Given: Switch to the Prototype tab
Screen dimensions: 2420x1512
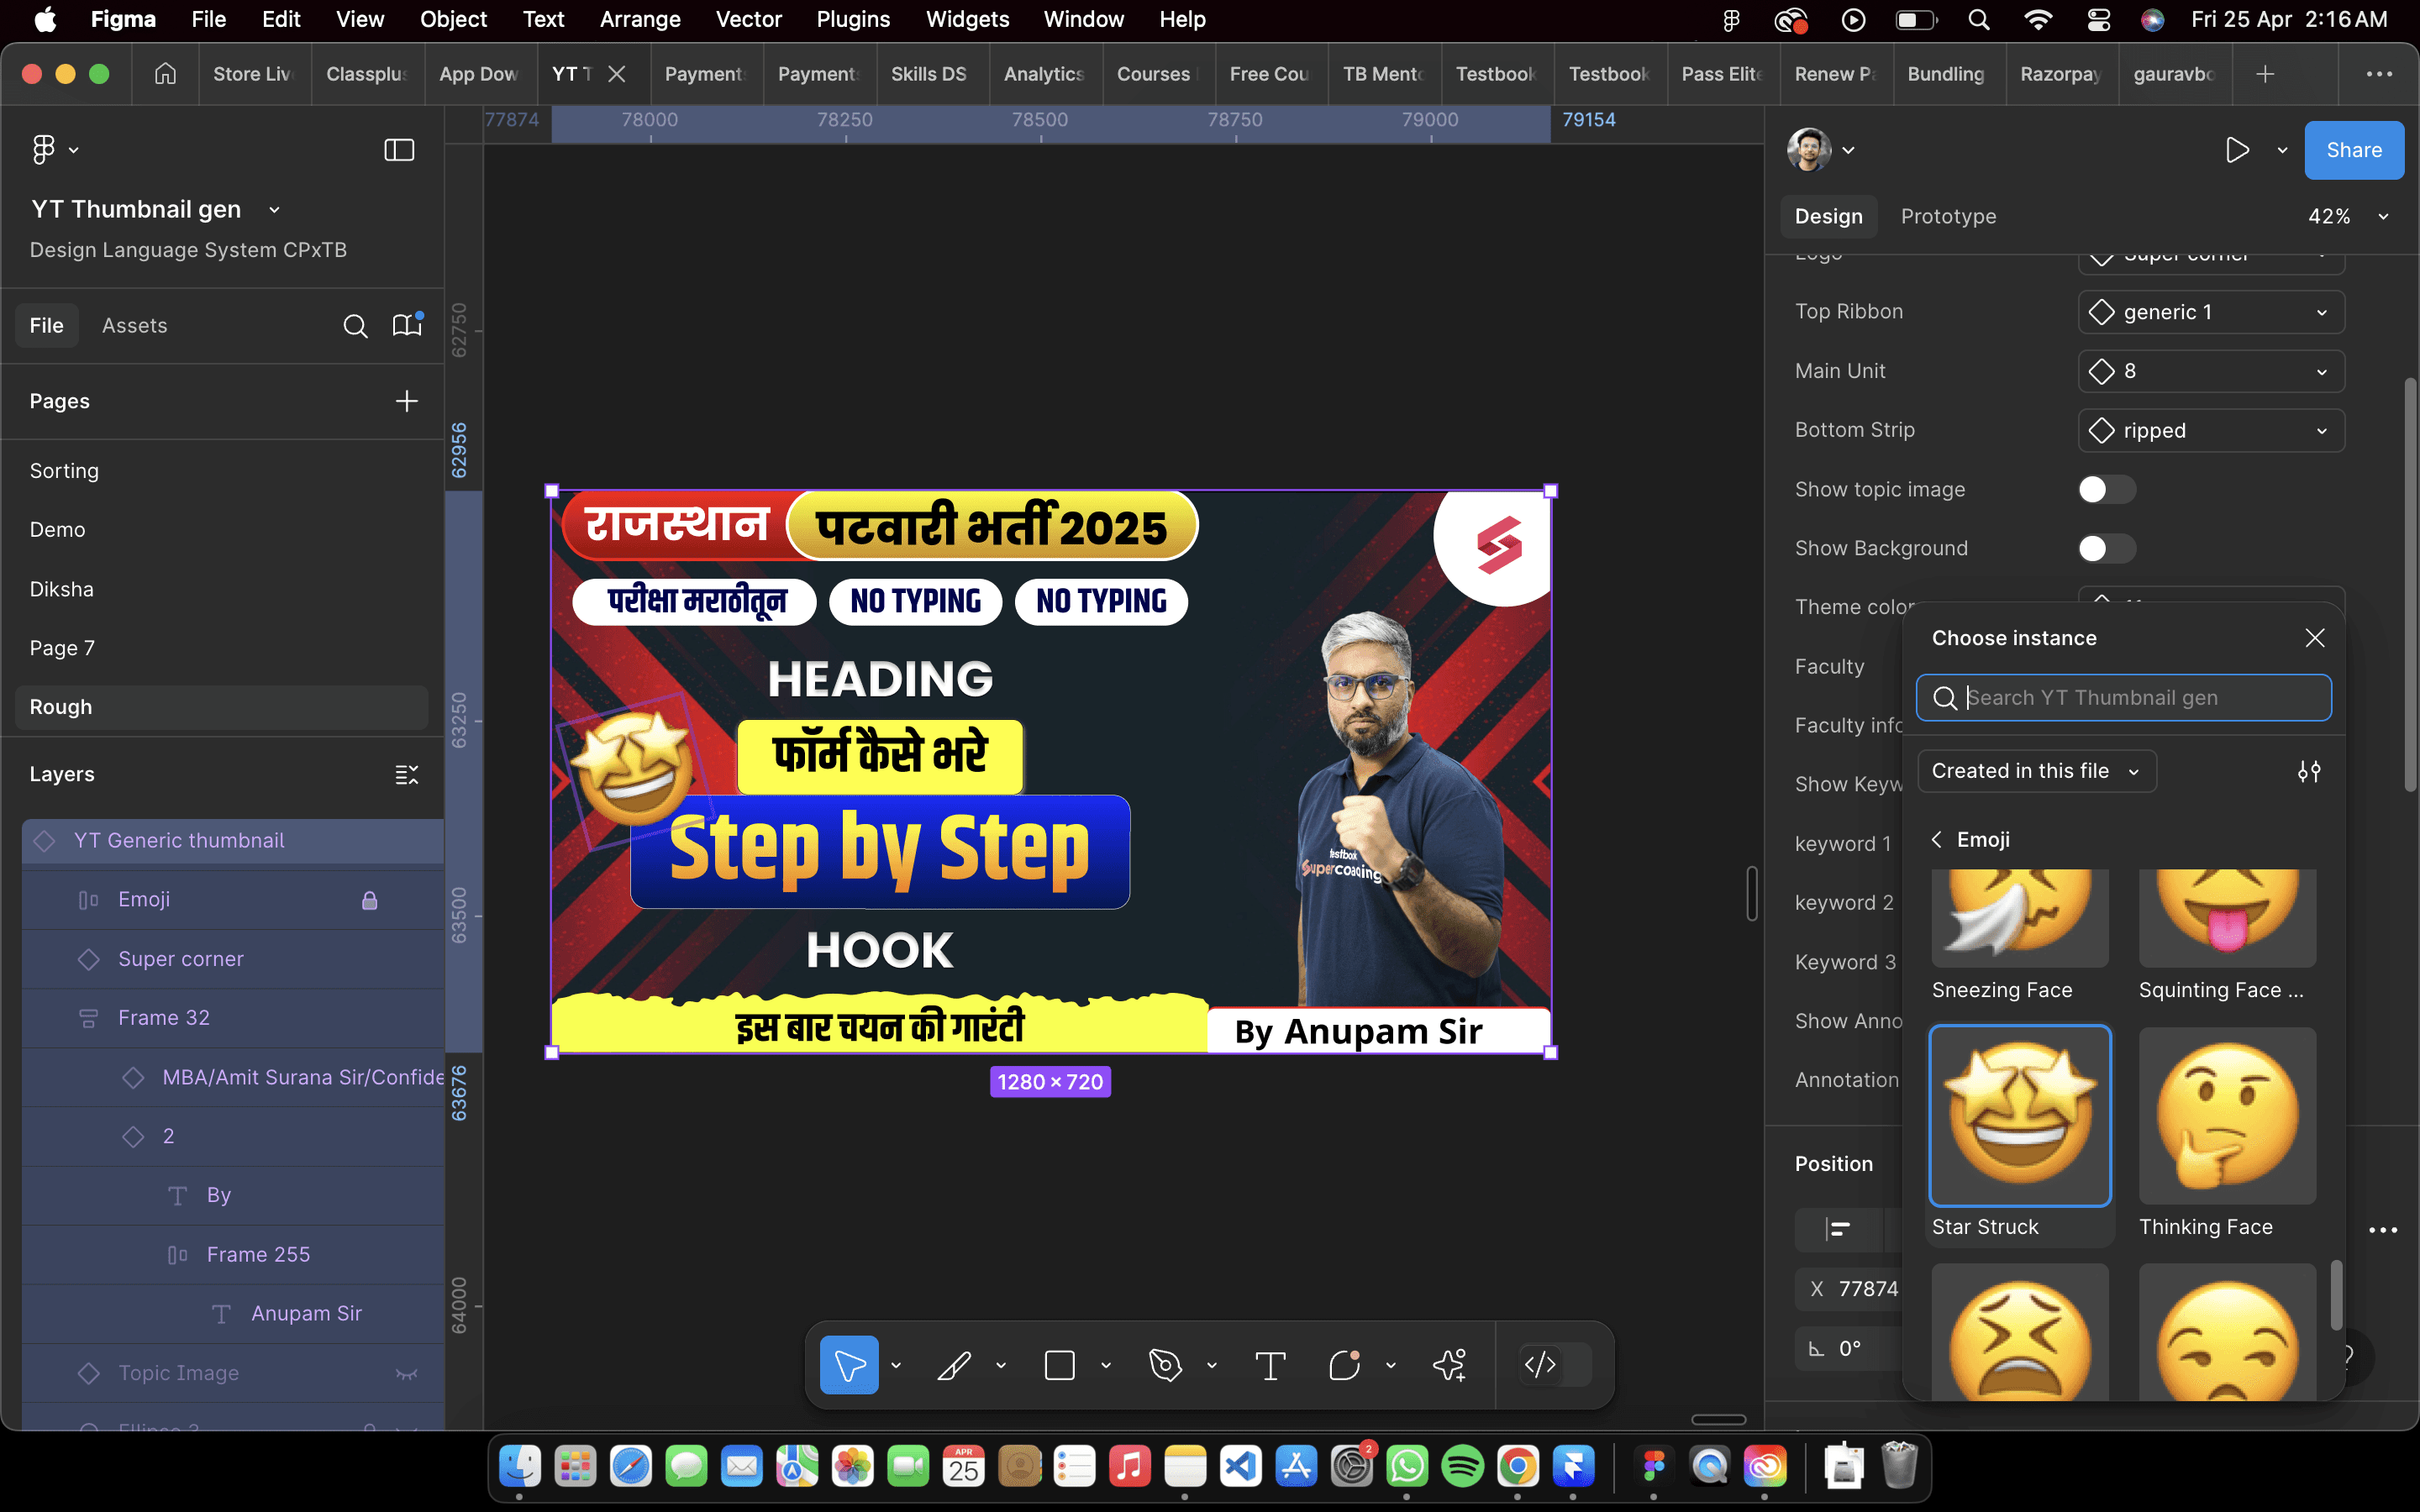Looking at the screenshot, I should 1948,216.
